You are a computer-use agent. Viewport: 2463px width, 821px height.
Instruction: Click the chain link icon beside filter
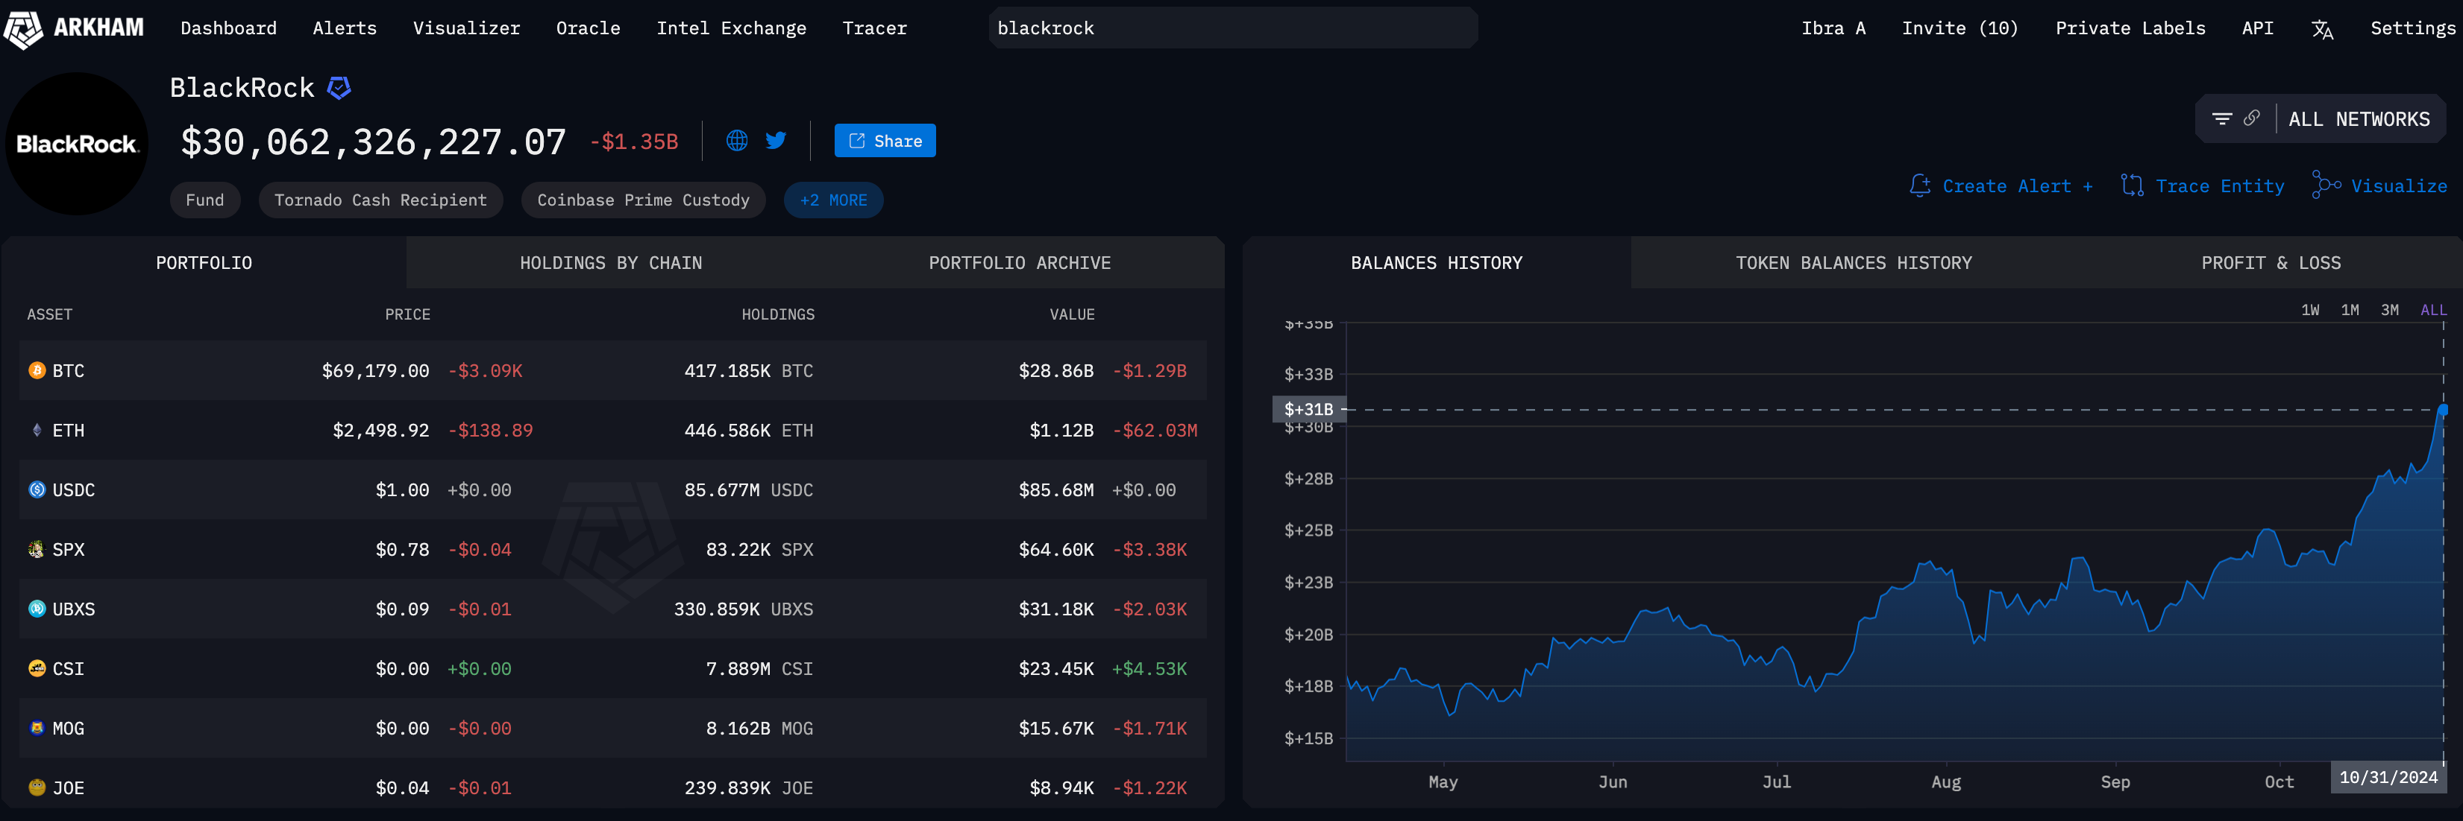click(2252, 118)
